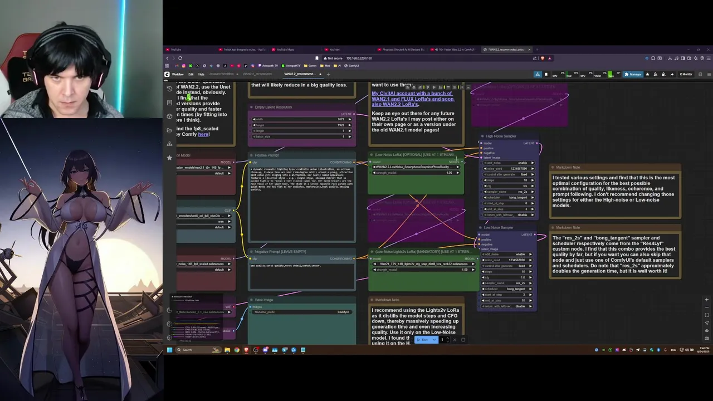Toggle add_noise on High-Noise Sampler
Screen dimensions: 713x401
point(509,163)
